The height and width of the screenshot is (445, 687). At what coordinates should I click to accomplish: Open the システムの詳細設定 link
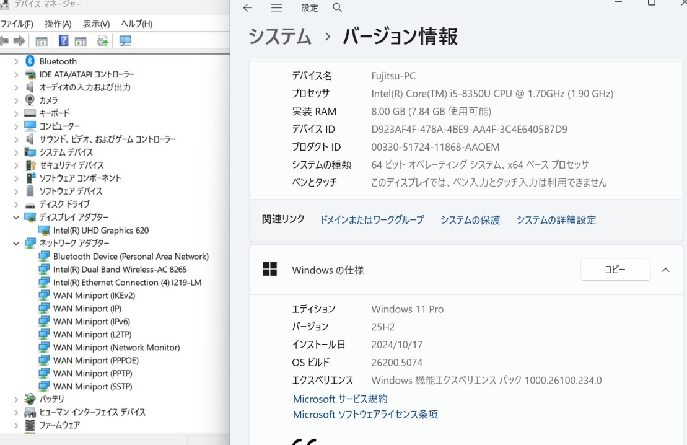pos(556,219)
